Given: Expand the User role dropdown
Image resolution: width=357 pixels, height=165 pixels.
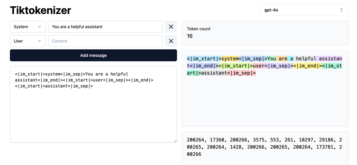Looking at the screenshot, I should 27,41.
